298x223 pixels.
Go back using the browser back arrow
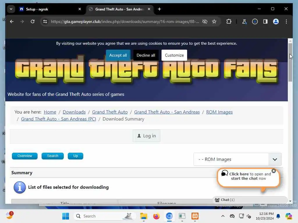(12, 21)
